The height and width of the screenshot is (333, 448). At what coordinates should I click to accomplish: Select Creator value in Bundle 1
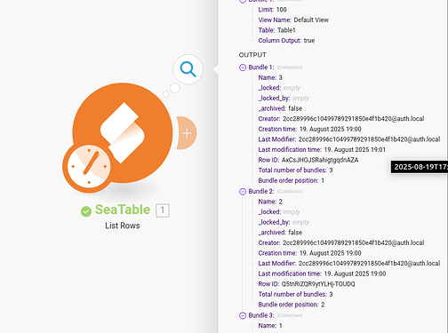353,119
